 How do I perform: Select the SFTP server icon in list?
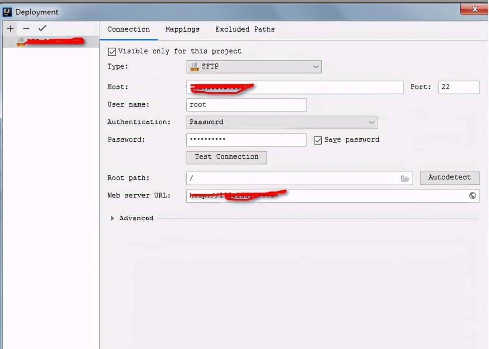(x=21, y=42)
